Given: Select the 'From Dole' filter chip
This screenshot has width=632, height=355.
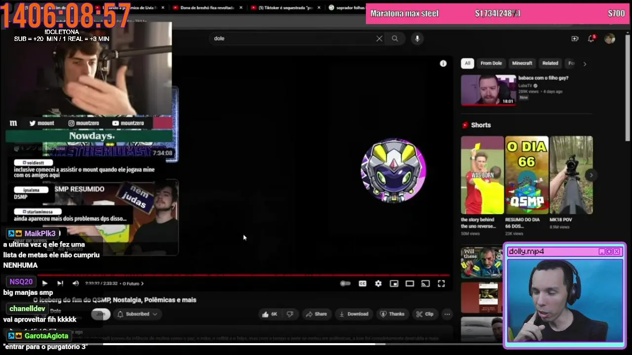Looking at the screenshot, I should point(491,63).
